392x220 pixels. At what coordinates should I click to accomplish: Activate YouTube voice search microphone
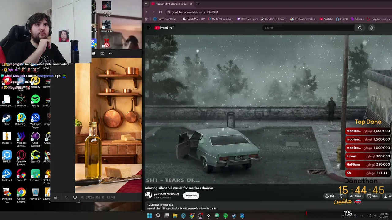(x=371, y=28)
